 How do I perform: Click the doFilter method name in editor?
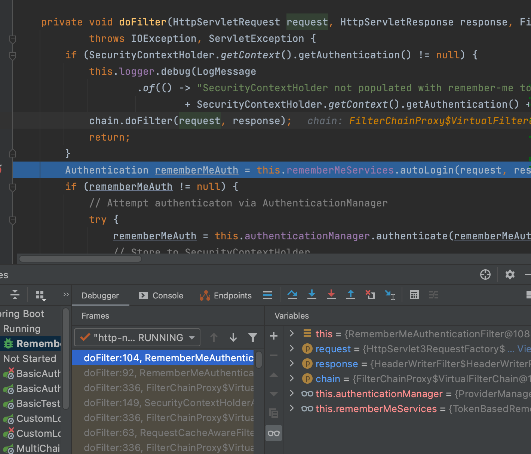click(x=143, y=22)
